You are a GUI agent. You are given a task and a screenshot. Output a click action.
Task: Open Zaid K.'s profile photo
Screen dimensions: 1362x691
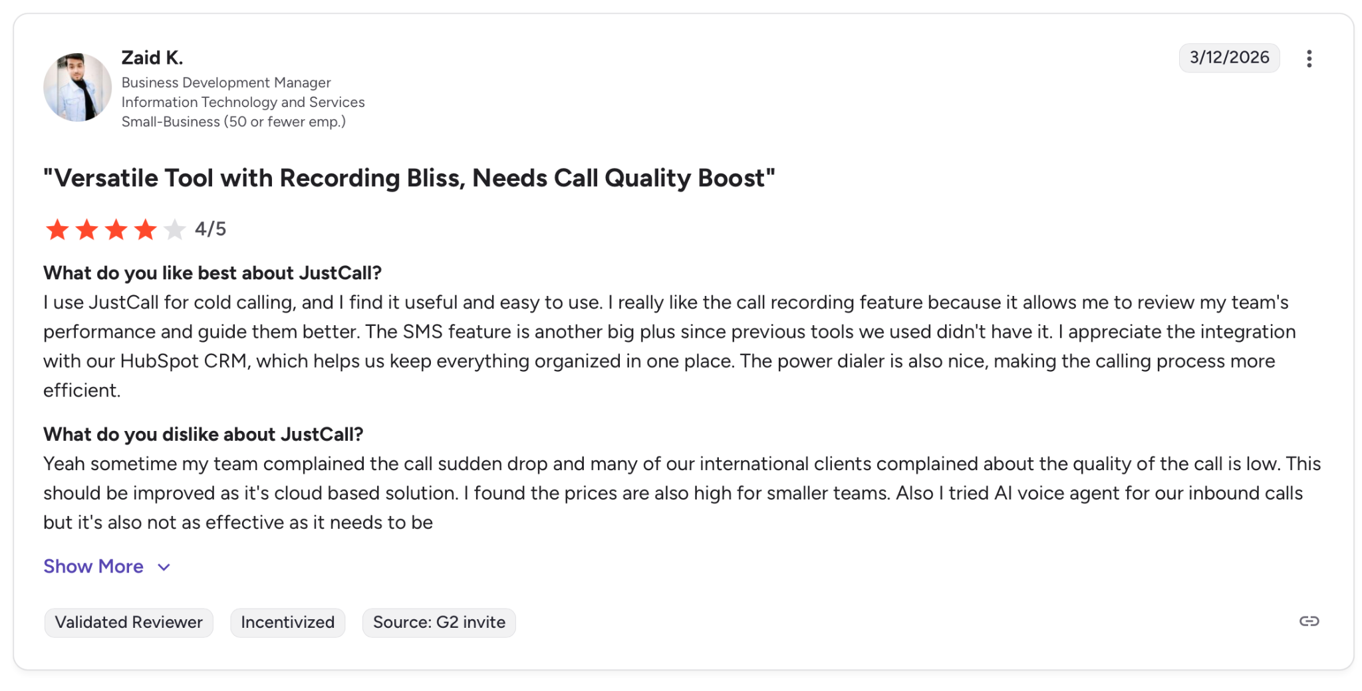coord(77,88)
